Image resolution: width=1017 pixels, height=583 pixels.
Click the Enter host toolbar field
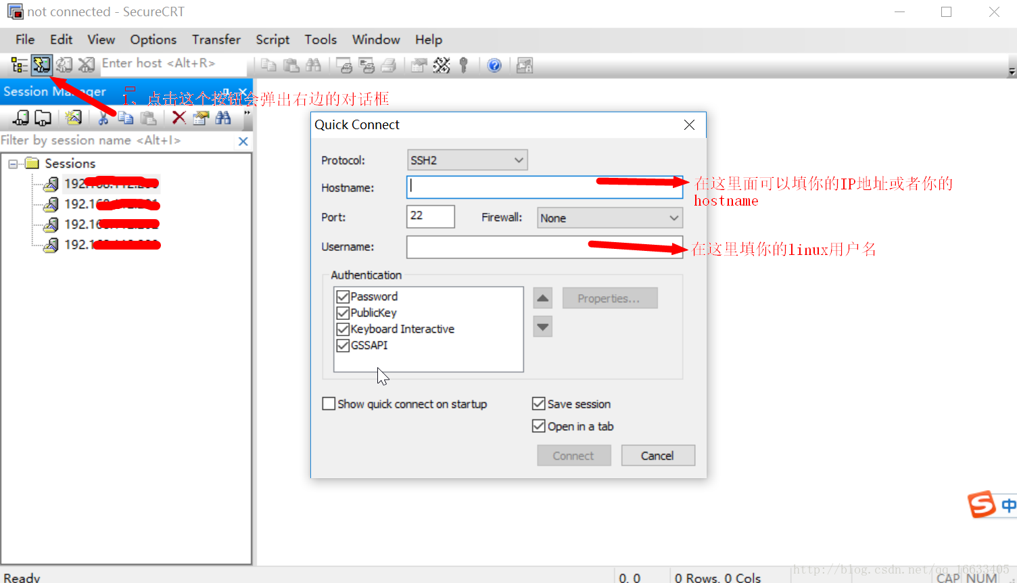174,64
